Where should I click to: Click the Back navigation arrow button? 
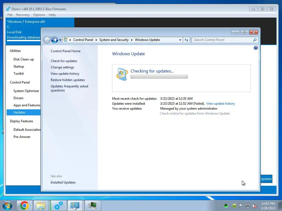coord(47,40)
